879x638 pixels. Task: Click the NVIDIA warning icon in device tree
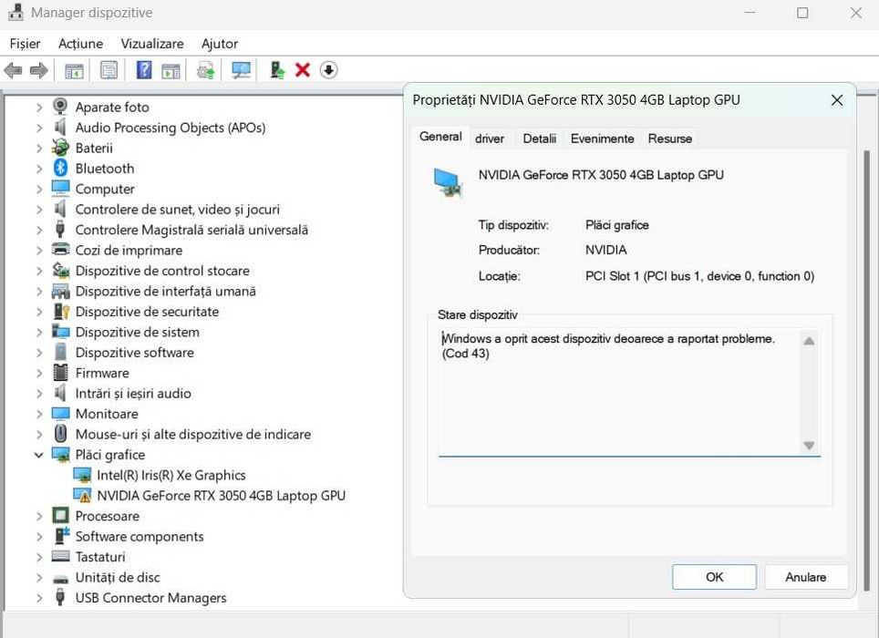[x=82, y=495]
